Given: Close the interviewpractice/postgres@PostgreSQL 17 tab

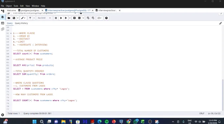Looking at the screenshot, I should click(x=93, y=10).
